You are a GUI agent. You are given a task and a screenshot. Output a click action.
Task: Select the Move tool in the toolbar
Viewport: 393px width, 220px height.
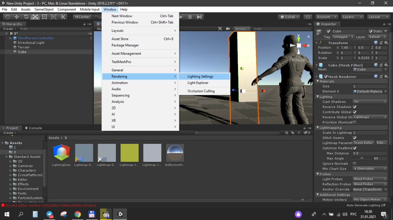pos(17,17)
